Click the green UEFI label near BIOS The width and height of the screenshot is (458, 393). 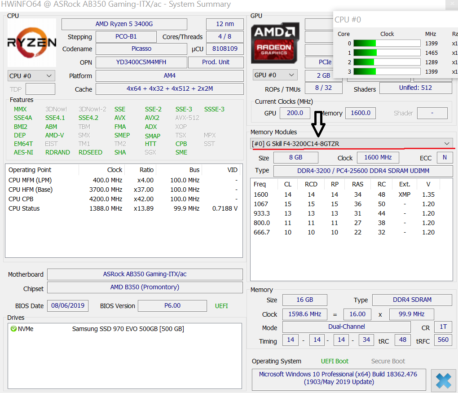[221, 306]
